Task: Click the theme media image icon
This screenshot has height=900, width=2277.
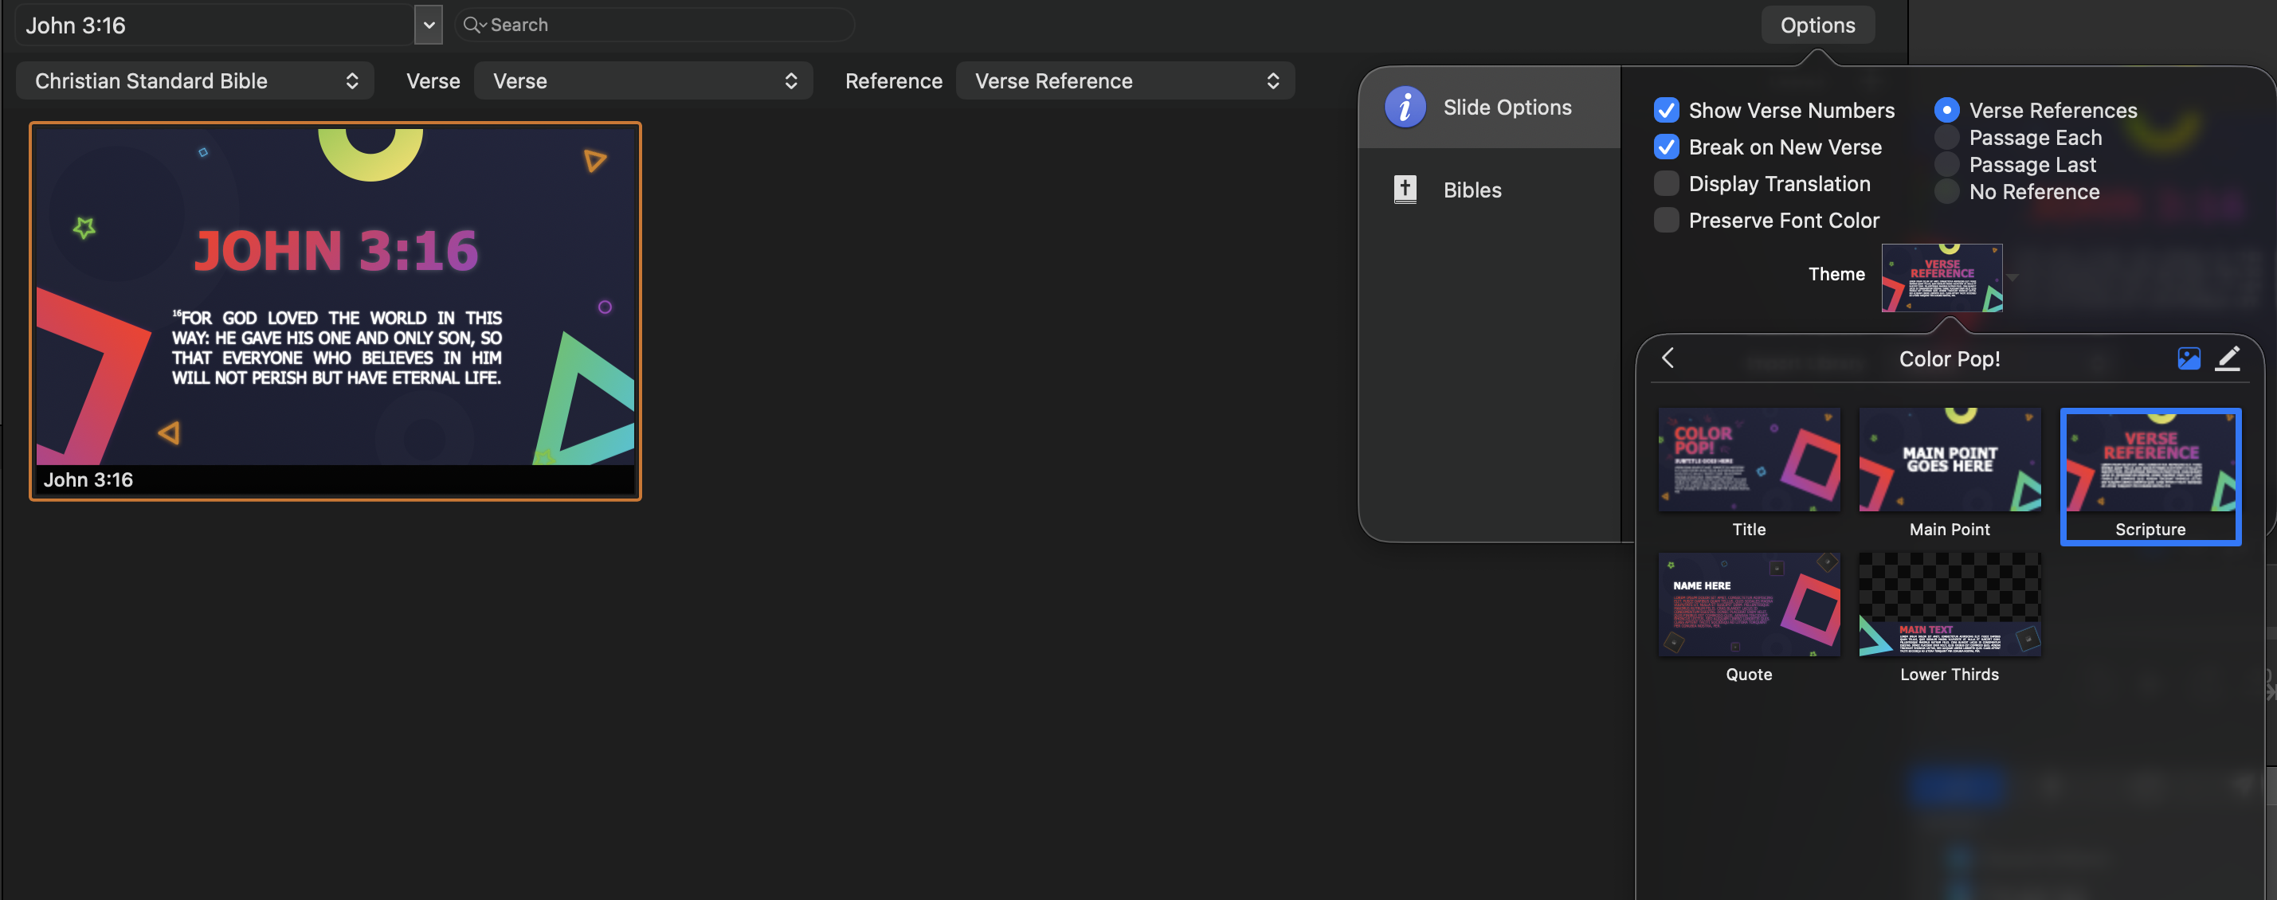Action: coord(2189,358)
